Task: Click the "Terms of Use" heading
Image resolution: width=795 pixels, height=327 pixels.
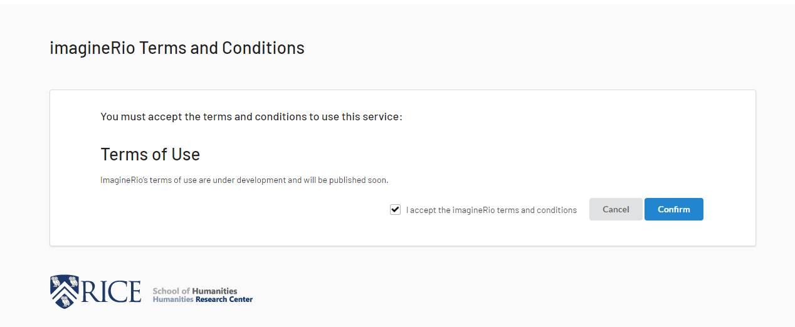Action: pos(150,154)
